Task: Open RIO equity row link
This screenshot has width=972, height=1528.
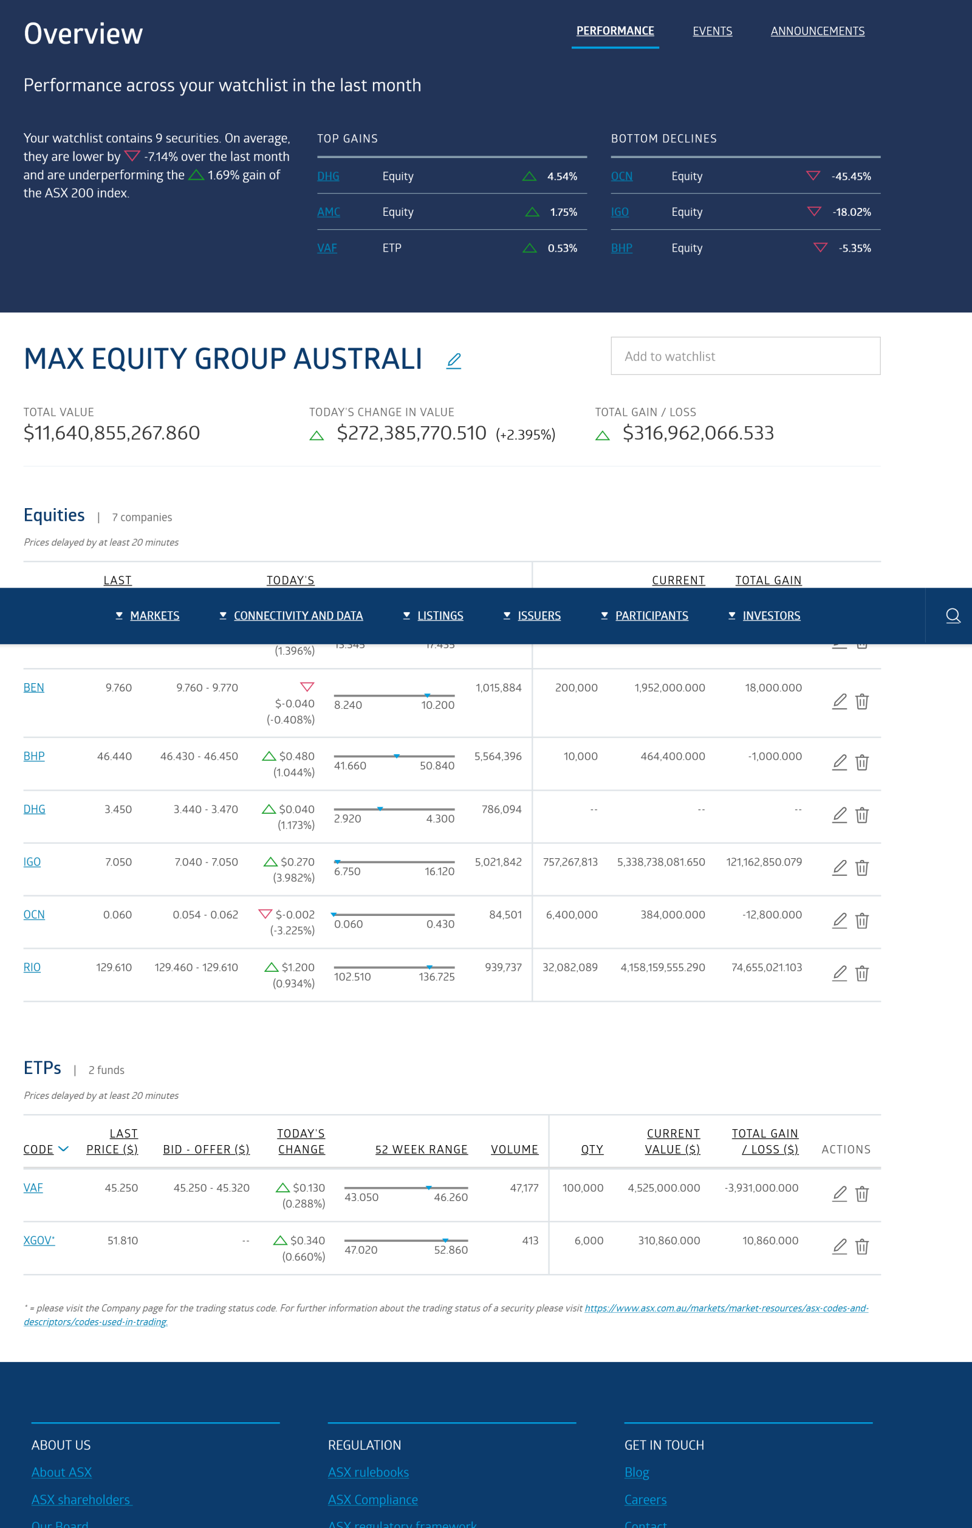Action: pos(32,967)
